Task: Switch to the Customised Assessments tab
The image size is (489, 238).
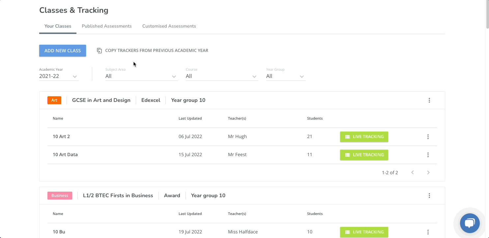Action: (169, 26)
